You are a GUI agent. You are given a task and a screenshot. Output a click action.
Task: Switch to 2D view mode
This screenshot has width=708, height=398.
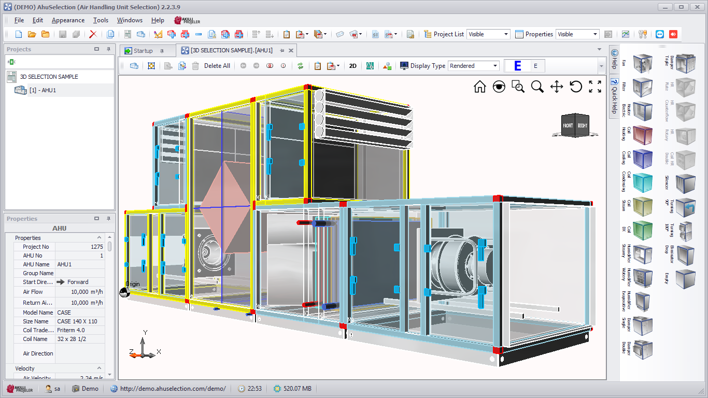pos(353,66)
